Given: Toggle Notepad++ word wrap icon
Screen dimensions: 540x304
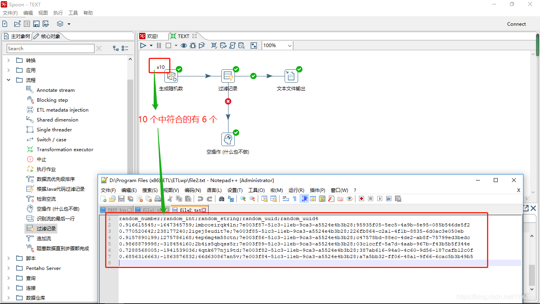Looking at the screenshot, I should [285, 199].
